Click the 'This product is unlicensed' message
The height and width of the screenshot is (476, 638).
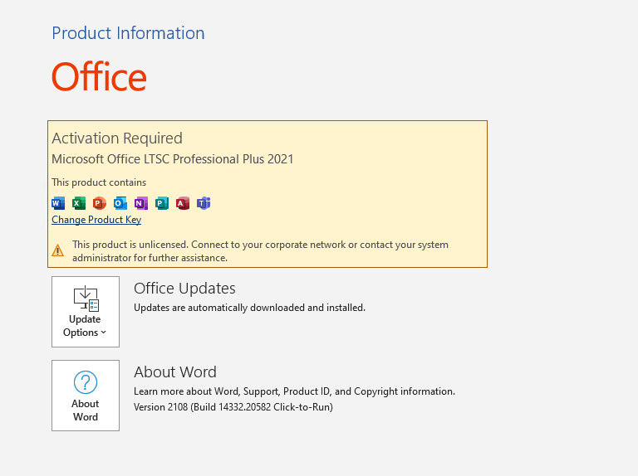(x=260, y=251)
